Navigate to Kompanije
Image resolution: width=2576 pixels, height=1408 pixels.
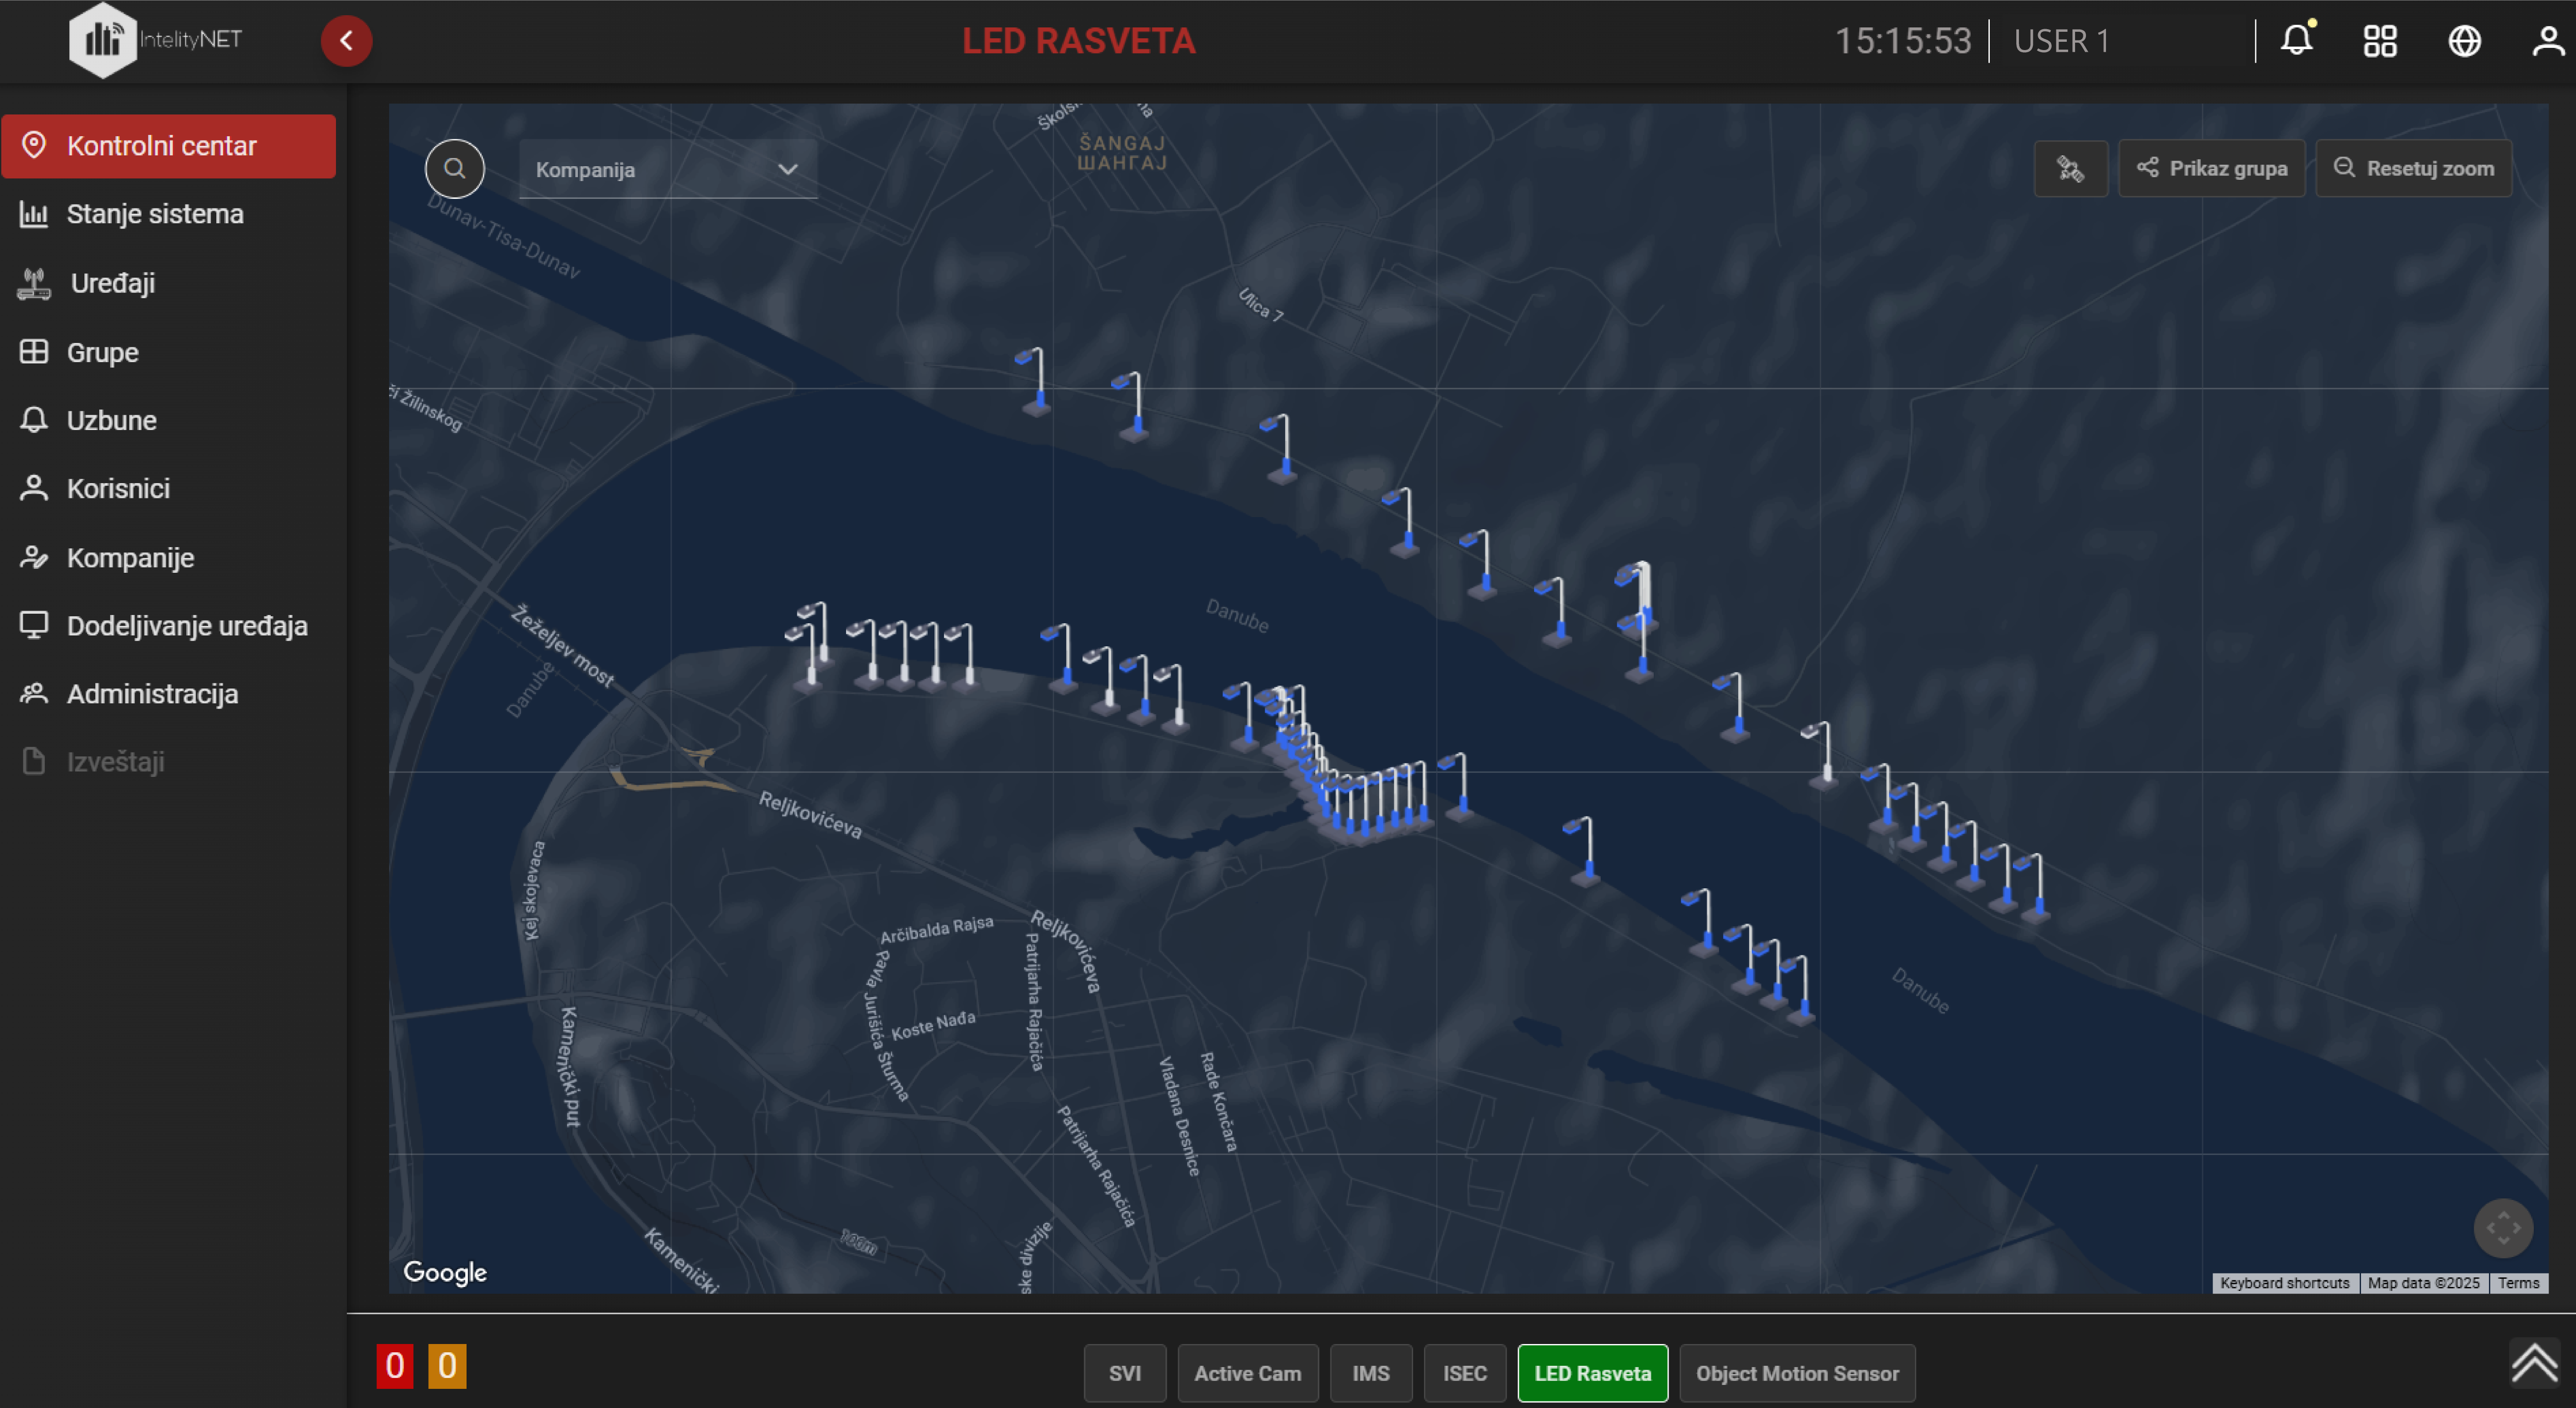click(x=169, y=557)
